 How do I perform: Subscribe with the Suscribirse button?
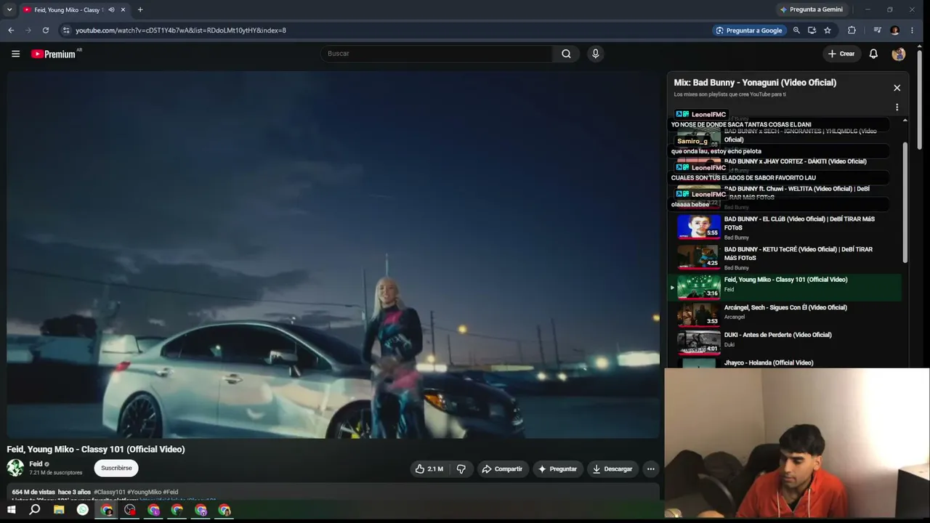click(x=116, y=469)
